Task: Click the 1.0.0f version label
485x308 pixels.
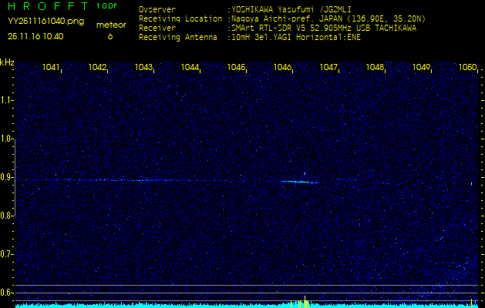Action: 107,6
